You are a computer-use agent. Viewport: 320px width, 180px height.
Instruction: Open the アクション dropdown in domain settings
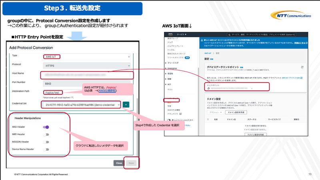point(215,112)
